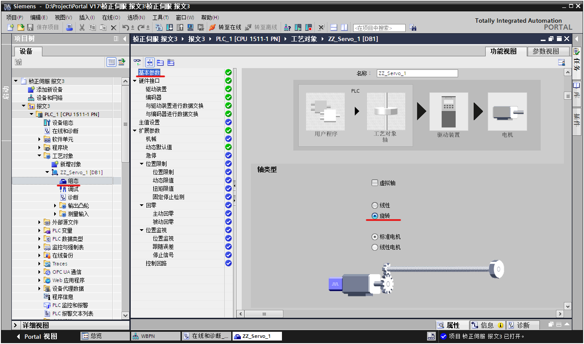Select the 标准电机 radio button

tap(375, 237)
